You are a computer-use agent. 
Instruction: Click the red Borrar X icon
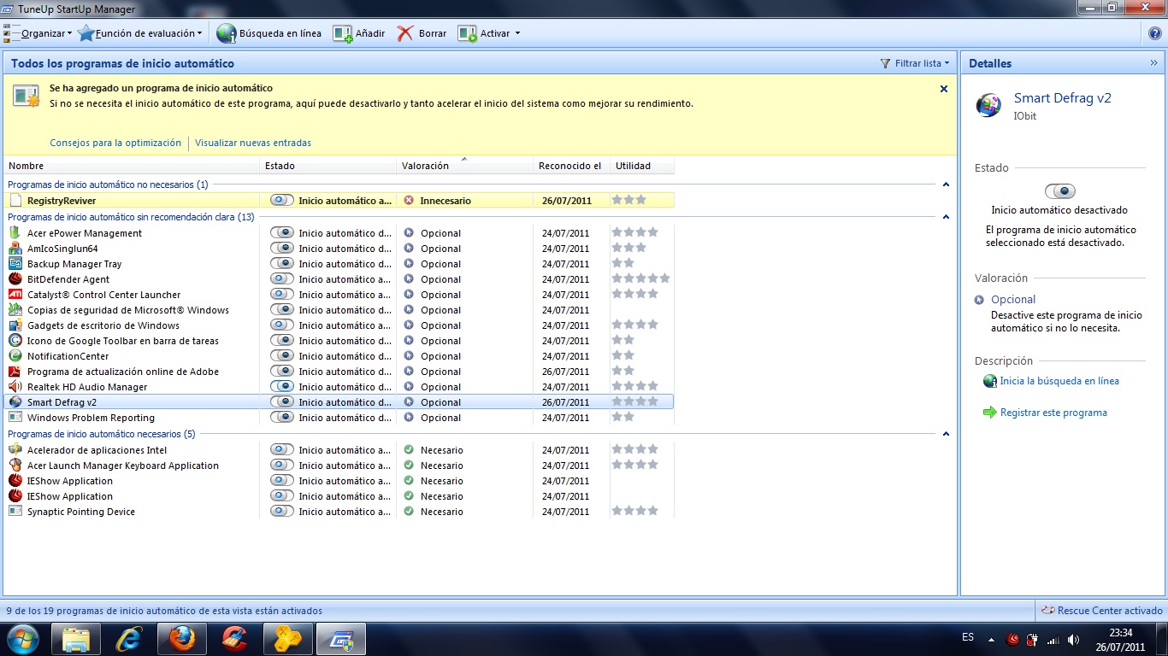tap(405, 33)
